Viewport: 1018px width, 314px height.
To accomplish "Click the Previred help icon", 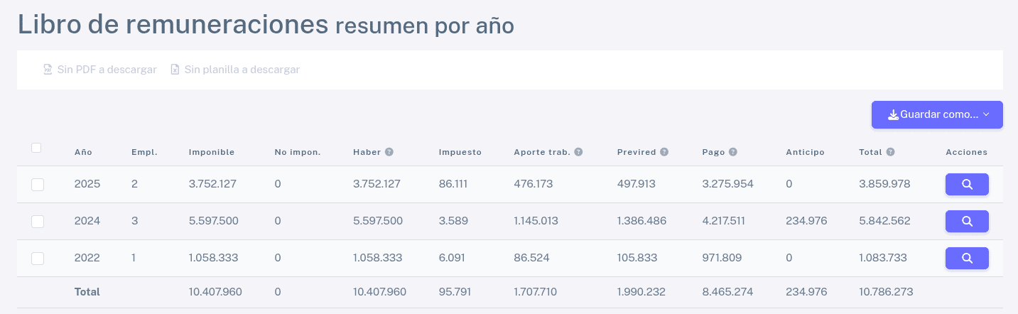I will pyautogui.click(x=664, y=152).
